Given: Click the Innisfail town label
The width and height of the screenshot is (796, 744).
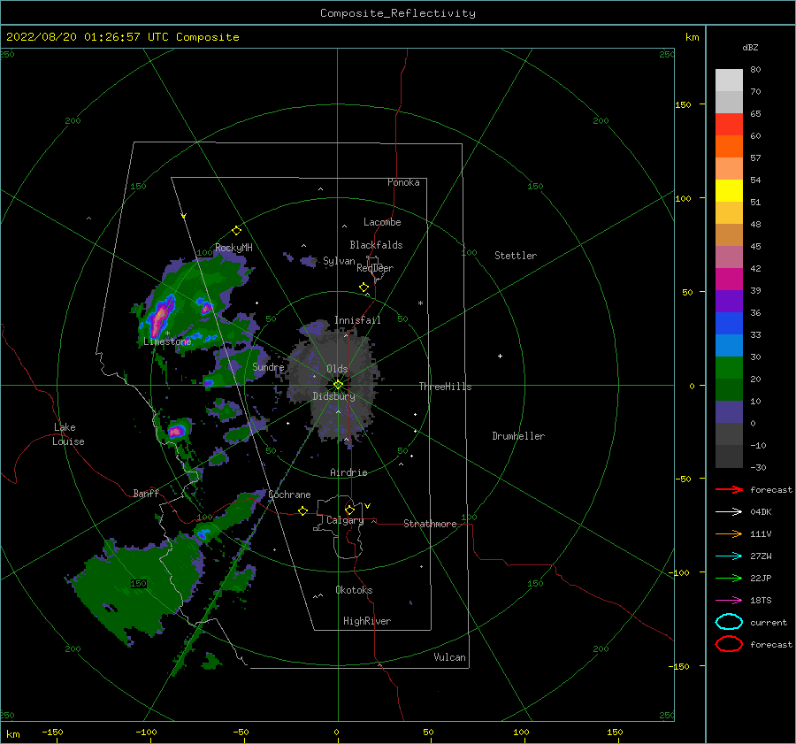Looking at the screenshot, I should pyautogui.click(x=357, y=320).
